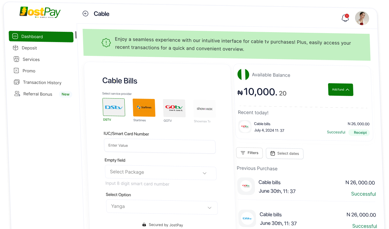Expand the Add fund button
Image resolution: width=389 pixels, height=229 pixels.
click(x=340, y=90)
